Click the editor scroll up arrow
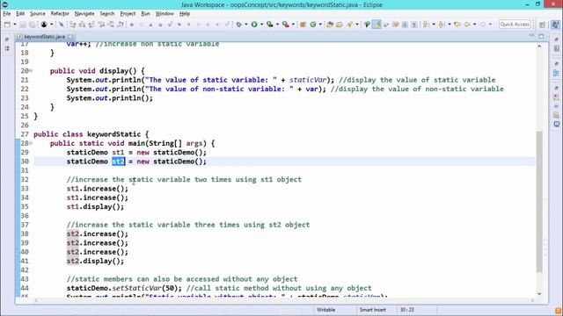The image size is (563, 316). pos(539,47)
